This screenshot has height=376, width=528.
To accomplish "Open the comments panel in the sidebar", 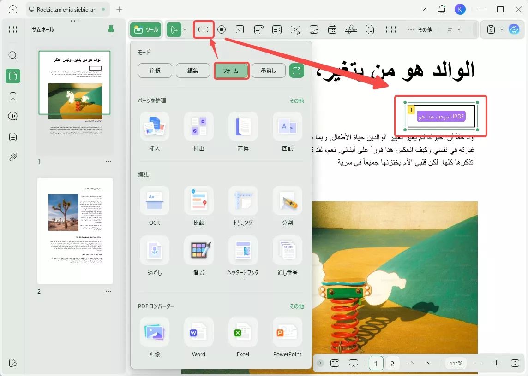I will tap(12, 116).
